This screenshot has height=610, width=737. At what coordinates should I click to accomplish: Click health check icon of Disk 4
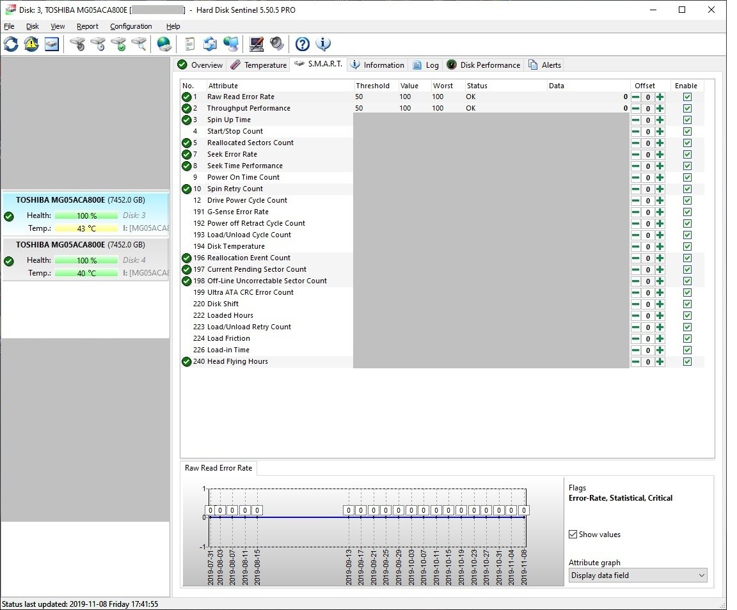click(x=9, y=261)
